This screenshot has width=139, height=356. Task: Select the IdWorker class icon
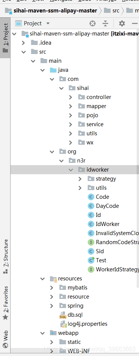(x=91, y=224)
